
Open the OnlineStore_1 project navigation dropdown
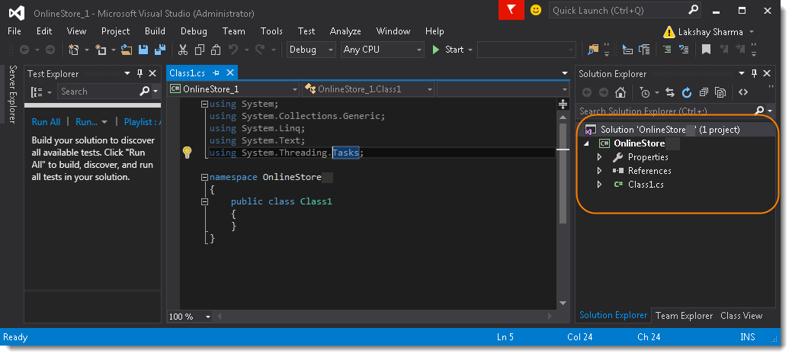click(x=234, y=89)
